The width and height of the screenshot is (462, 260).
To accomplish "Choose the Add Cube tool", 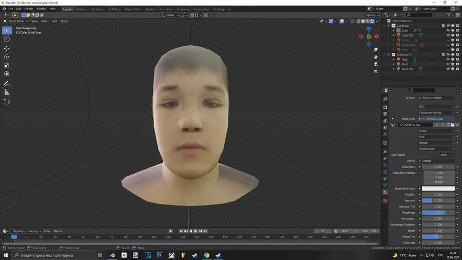I will pyautogui.click(x=7, y=102).
